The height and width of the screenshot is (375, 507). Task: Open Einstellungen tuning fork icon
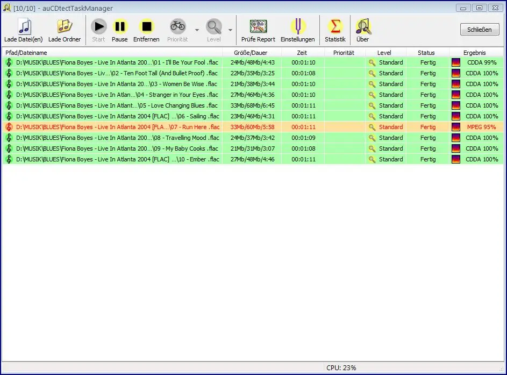coord(298,26)
